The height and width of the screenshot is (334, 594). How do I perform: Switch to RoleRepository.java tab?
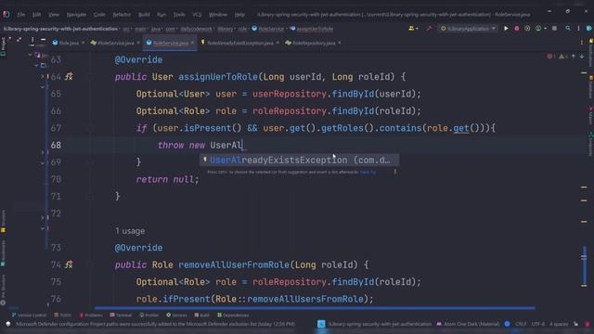click(x=314, y=43)
